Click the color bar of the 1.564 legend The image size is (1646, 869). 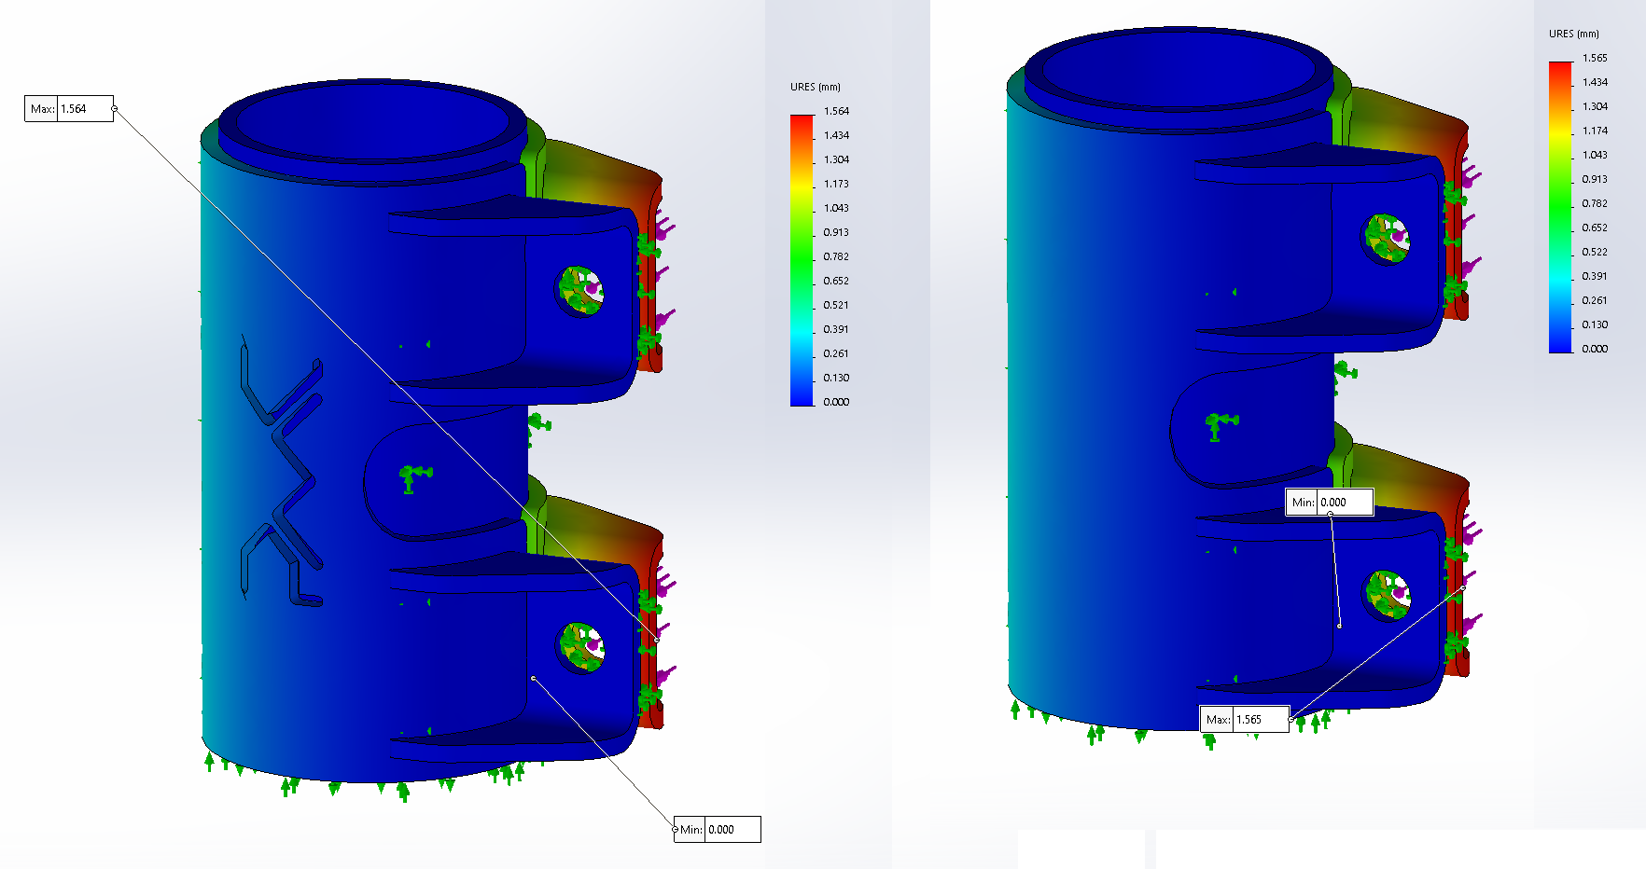(x=802, y=260)
